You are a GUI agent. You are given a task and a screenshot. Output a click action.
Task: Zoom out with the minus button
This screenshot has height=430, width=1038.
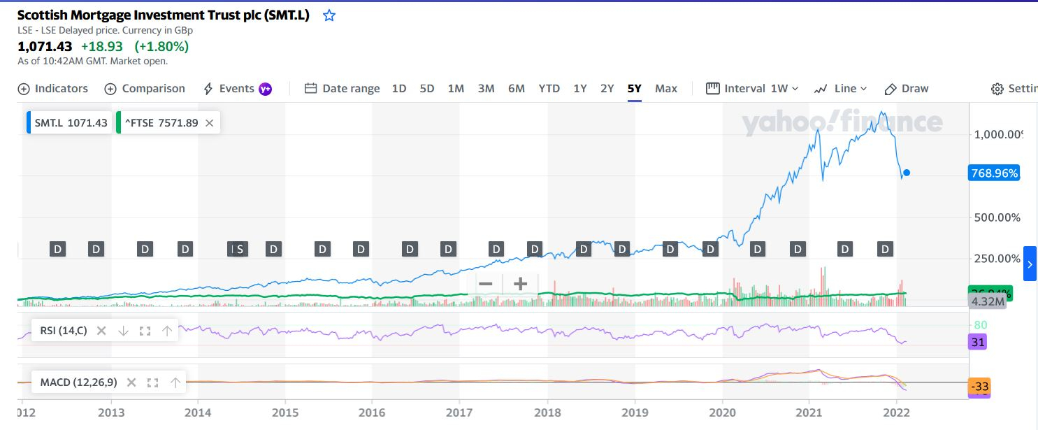point(486,283)
